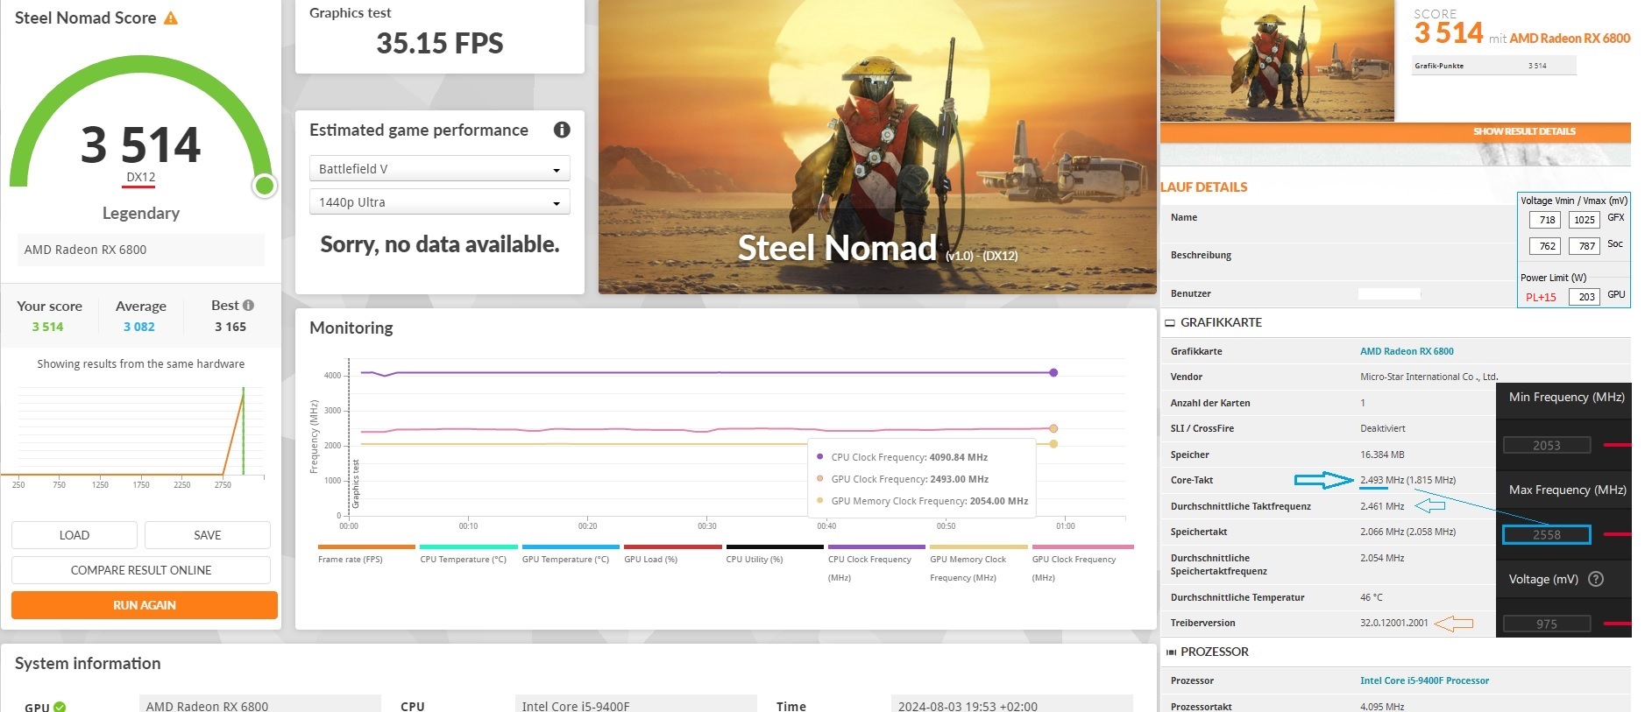Click the SAVE button

click(208, 535)
